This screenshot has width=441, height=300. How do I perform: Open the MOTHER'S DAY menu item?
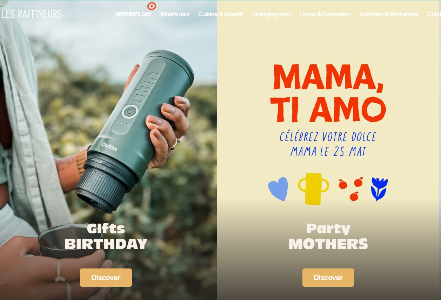(134, 14)
